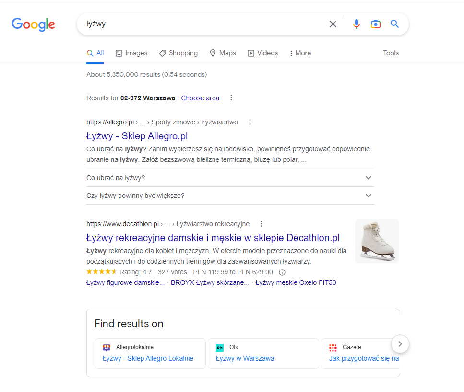Switch to the Images tab

click(131, 53)
